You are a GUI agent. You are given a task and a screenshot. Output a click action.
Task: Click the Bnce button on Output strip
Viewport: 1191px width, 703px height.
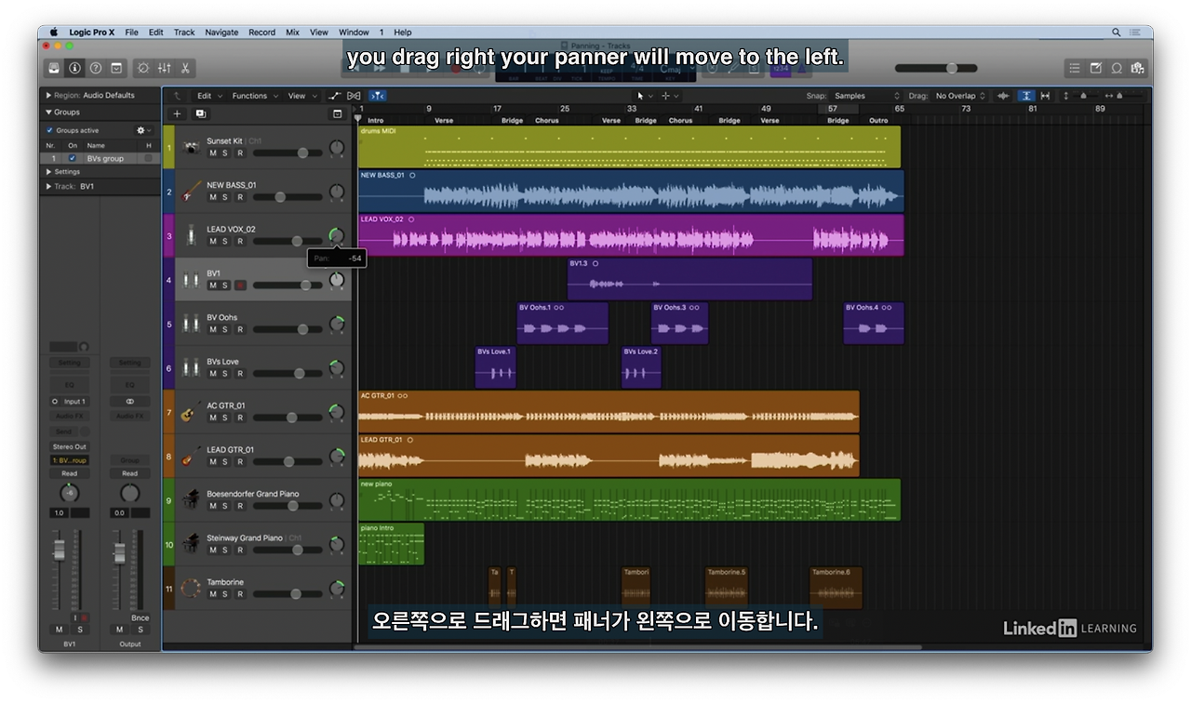click(x=140, y=617)
